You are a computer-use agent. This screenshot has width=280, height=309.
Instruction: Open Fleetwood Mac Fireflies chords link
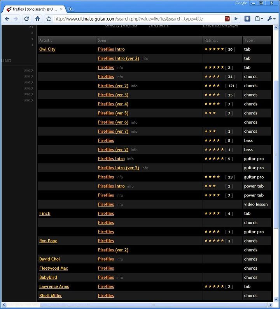106,268
